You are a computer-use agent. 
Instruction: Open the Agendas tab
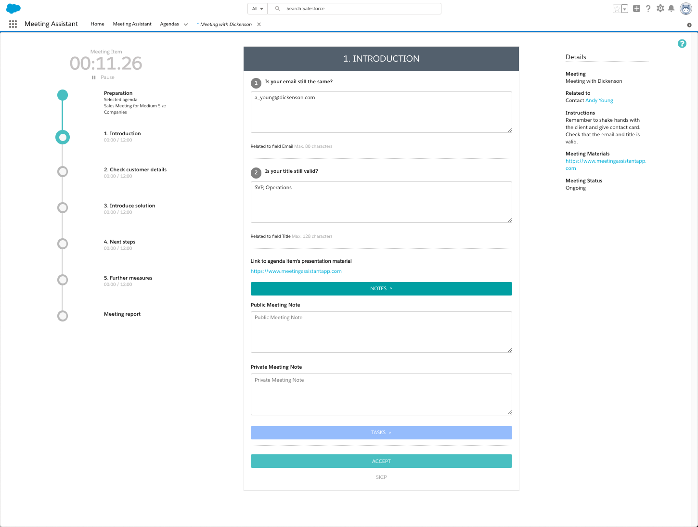point(169,24)
